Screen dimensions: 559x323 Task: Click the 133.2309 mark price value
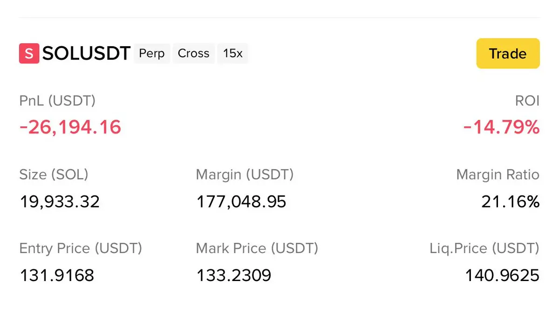(234, 275)
